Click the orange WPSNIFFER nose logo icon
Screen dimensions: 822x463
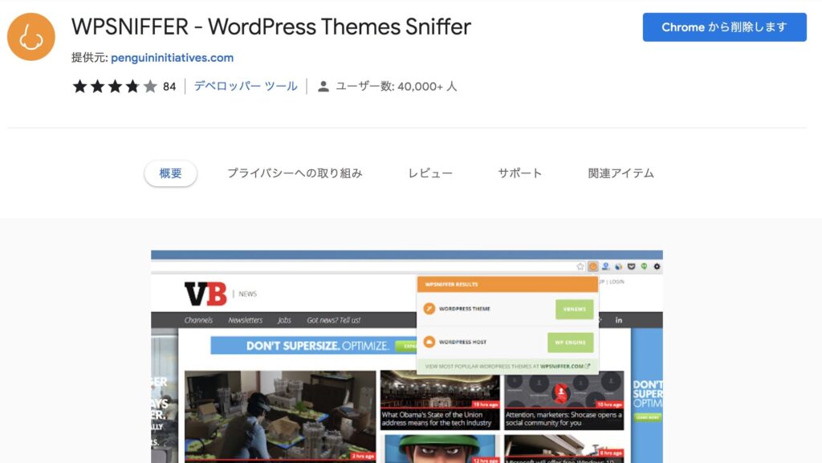tap(31, 37)
